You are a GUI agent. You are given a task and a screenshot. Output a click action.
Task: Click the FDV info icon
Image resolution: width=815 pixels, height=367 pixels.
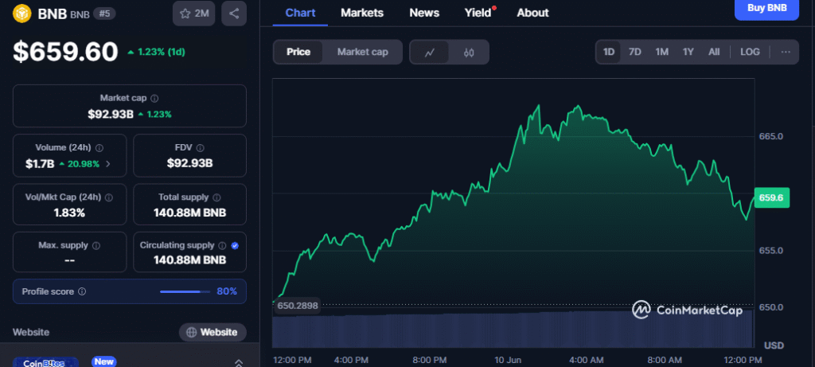pos(200,148)
